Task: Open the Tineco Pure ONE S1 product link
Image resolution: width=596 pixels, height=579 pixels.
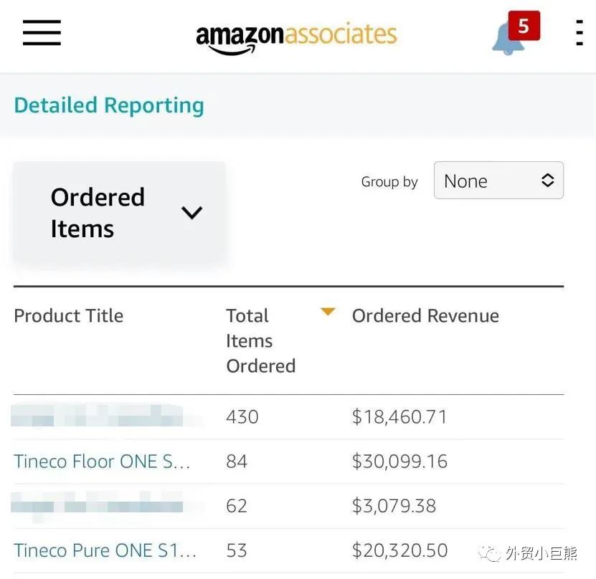Action: [105, 550]
